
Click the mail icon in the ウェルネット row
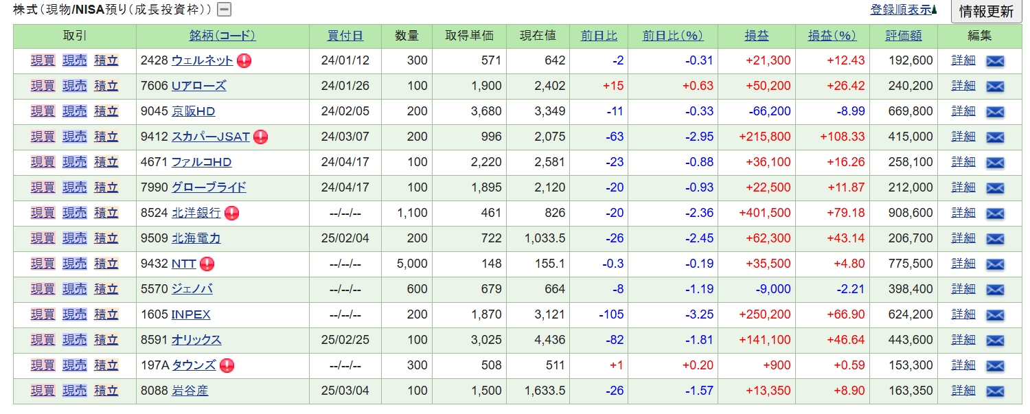(995, 61)
